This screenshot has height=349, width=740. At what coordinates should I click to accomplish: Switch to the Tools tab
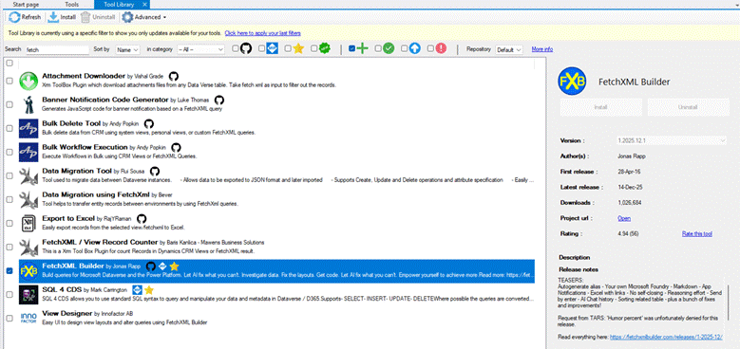72,4
